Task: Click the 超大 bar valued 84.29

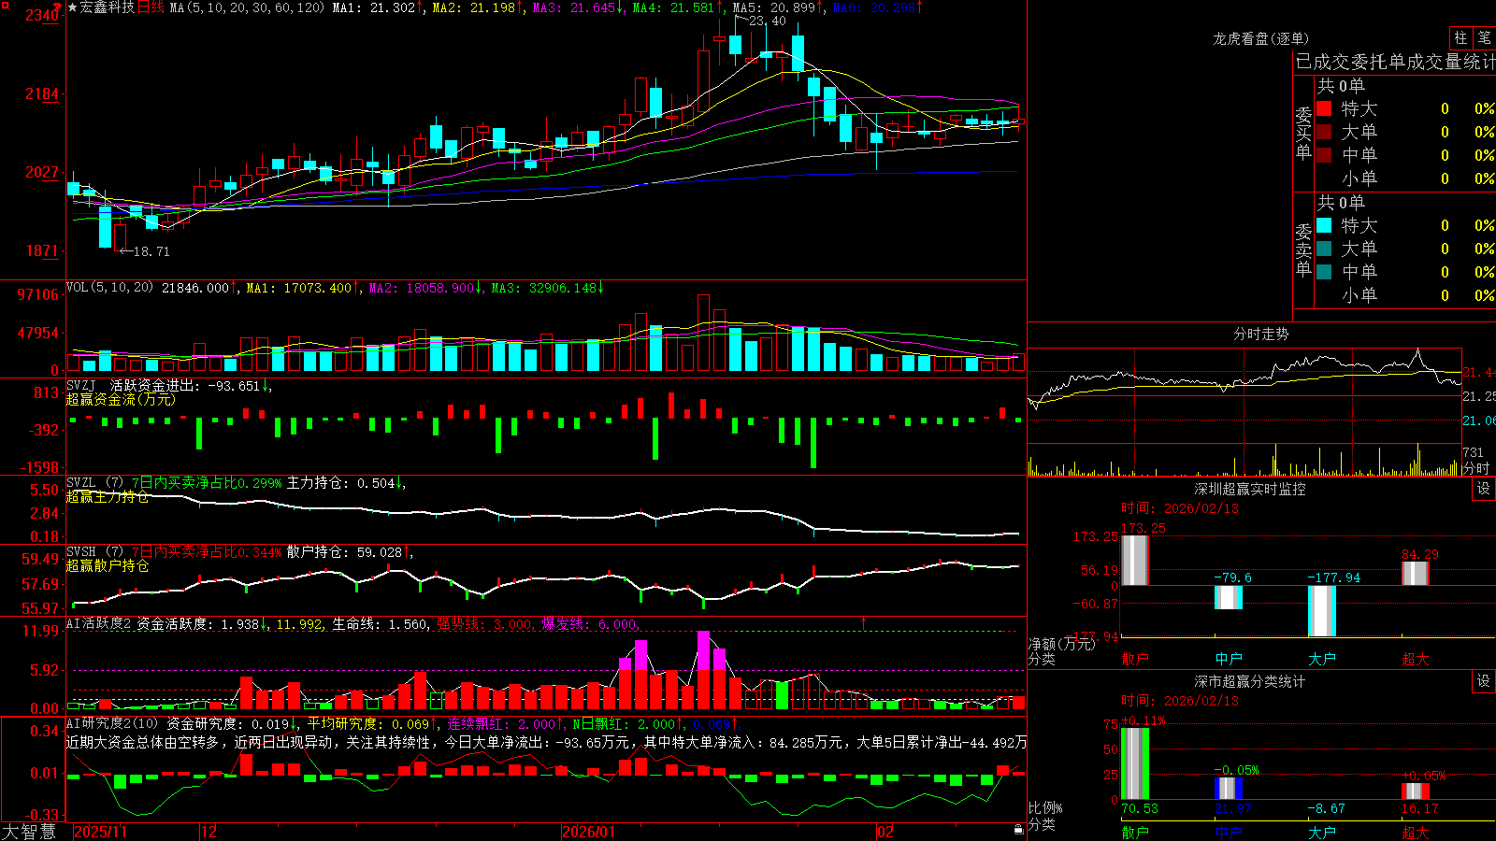Action: pos(1416,574)
